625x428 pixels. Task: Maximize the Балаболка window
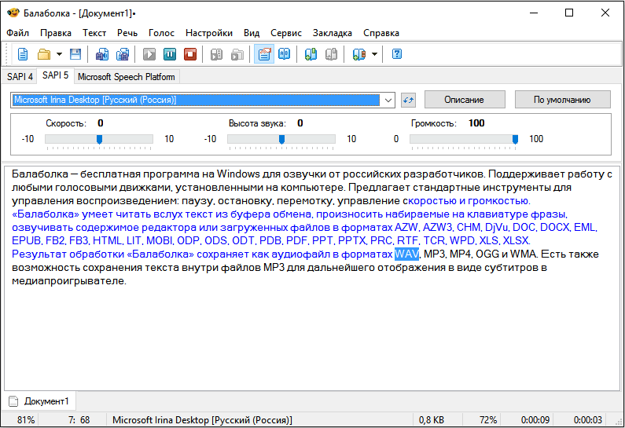(569, 13)
